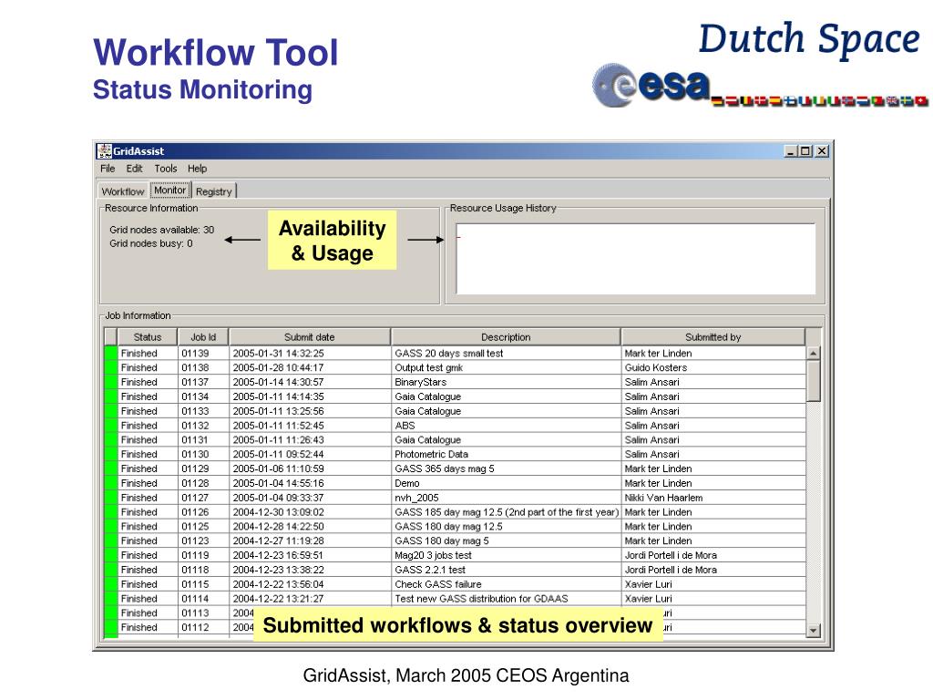This screenshot has width=933, height=700.
Task: Select job id 01131
Action: [x=203, y=440]
